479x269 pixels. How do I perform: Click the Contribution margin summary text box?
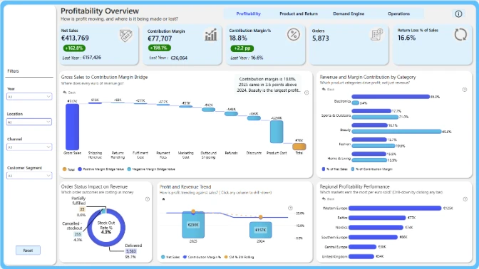click(x=268, y=85)
